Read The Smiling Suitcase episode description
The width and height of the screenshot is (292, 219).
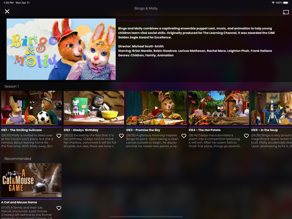coord(28,141)
